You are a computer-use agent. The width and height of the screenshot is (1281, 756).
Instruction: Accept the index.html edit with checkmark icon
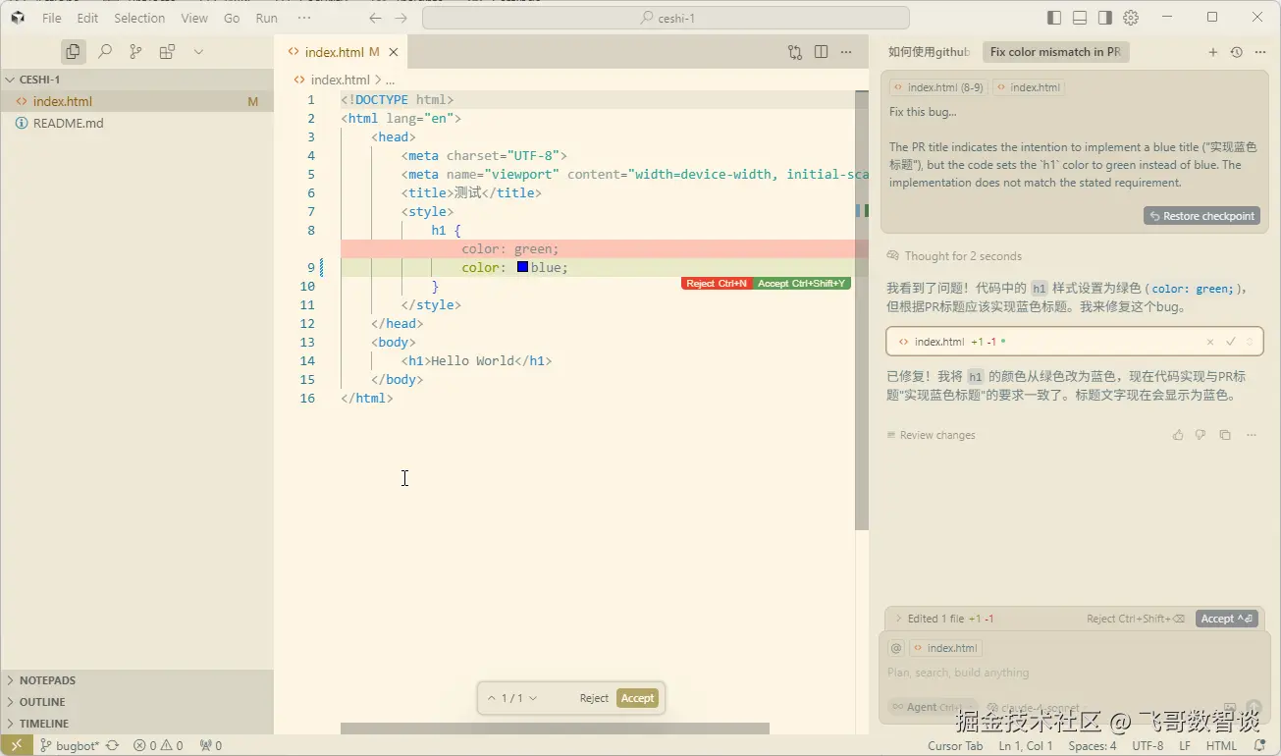[x=1230, y=342]
